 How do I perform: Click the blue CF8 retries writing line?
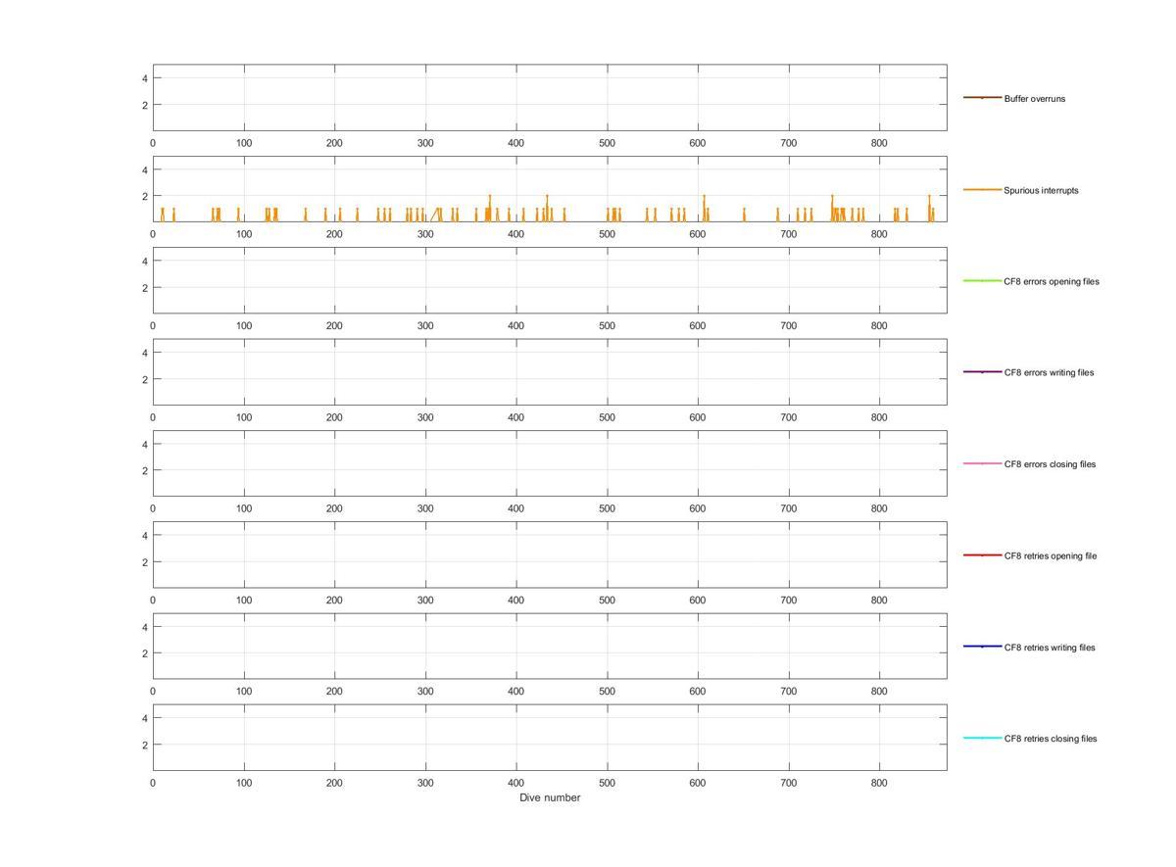coord(982,647)
